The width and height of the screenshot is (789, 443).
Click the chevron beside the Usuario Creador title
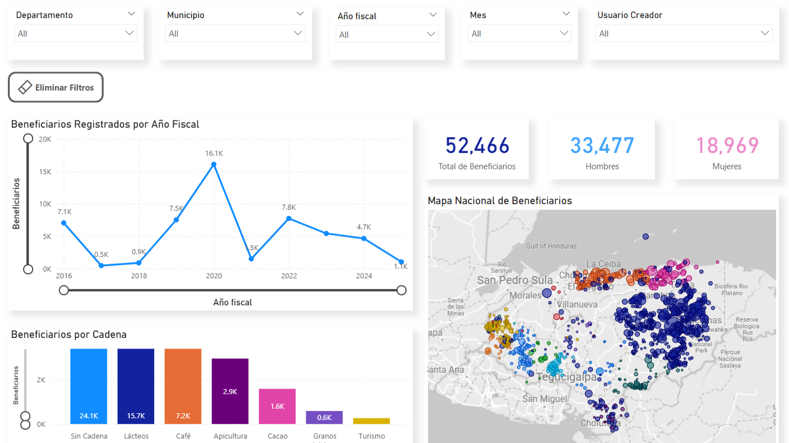pyautogui.click(x=766, y=14)
